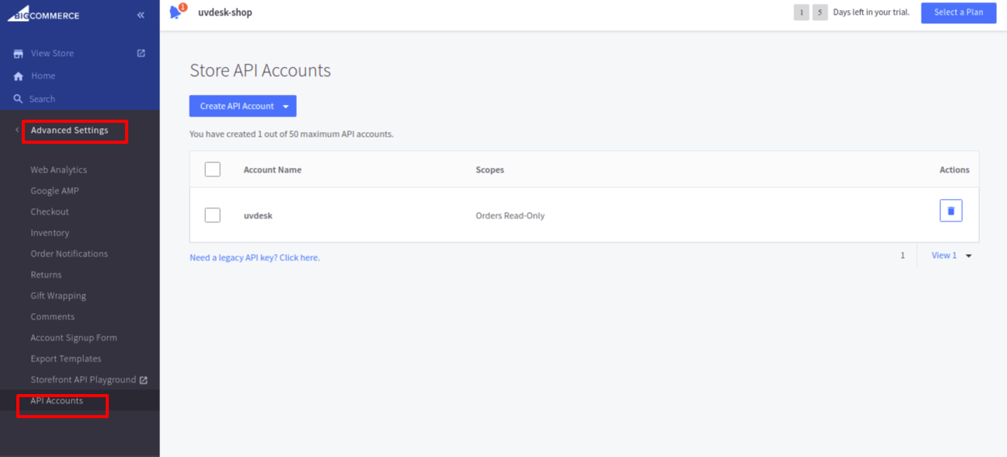The width and height of the screenshot is (1007, 457).
Task: Open the Create API Account dropdown arrow
Action: pyautogui.click(x=286, y=106)
